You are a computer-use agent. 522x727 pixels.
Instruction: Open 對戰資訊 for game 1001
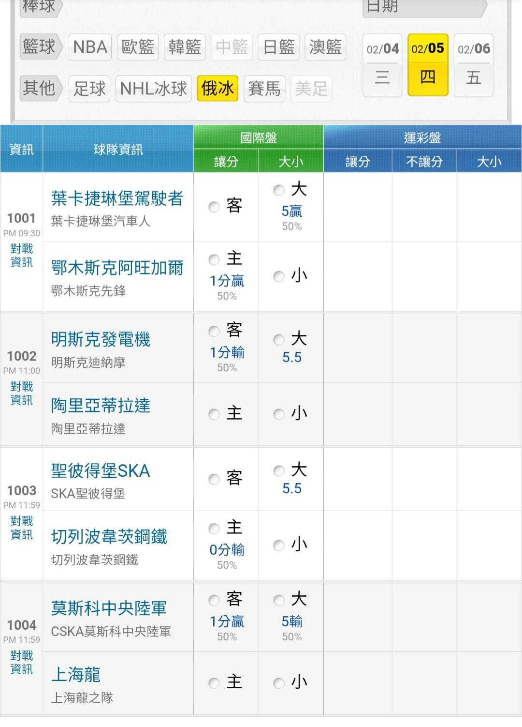click(x=22, y=256)
